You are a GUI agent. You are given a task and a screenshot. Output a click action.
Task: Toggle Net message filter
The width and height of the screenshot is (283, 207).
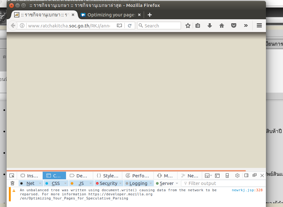coord(28,183)
